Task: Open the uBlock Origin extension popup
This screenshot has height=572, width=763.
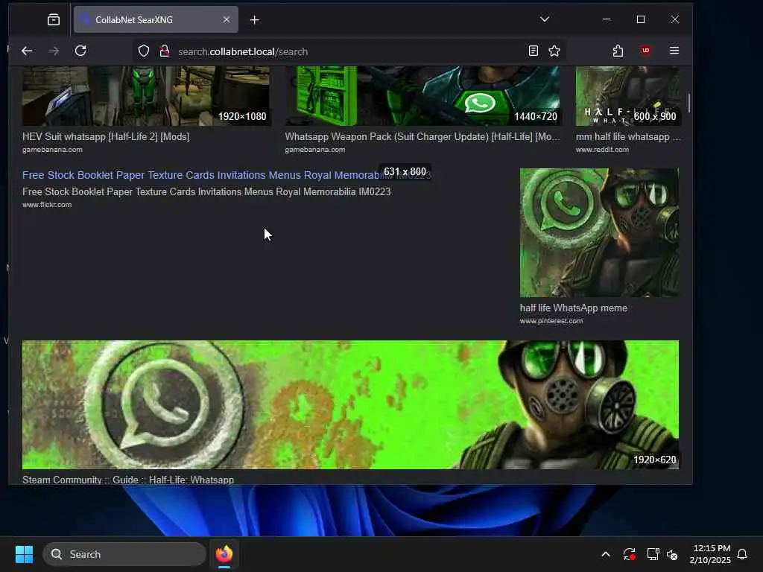Action: [x=646, y=51]
